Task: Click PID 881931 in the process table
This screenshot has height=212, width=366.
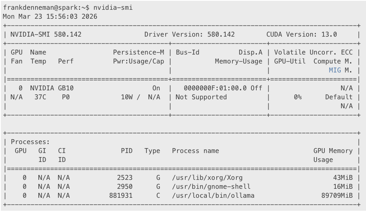Action: 121,195
